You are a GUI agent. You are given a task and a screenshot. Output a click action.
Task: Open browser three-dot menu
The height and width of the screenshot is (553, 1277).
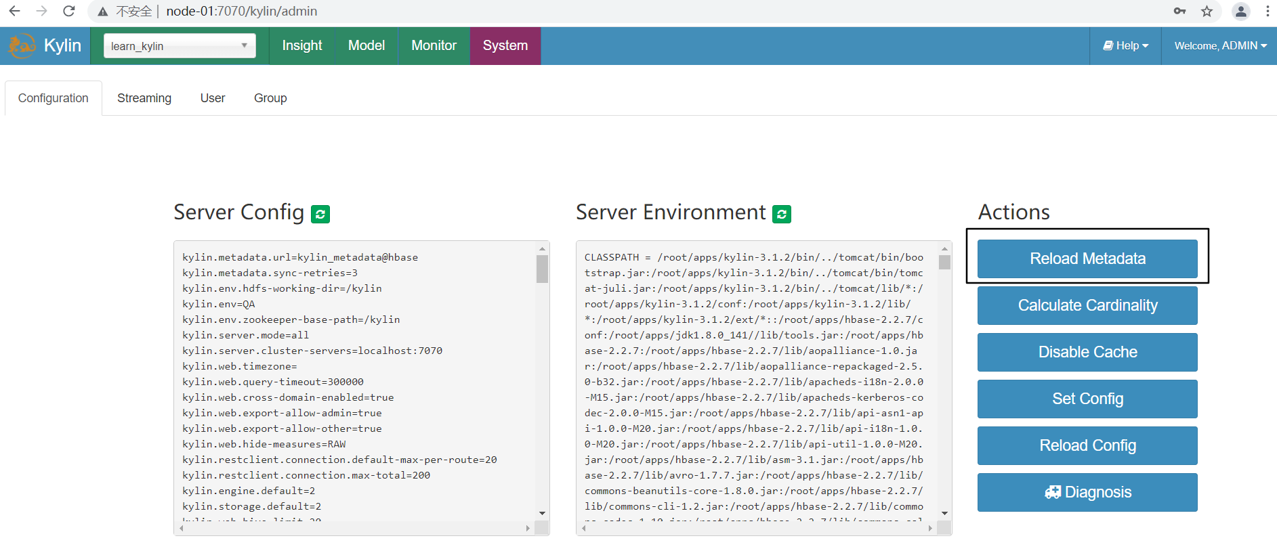pyautogui.click(x=1267, y=12)
